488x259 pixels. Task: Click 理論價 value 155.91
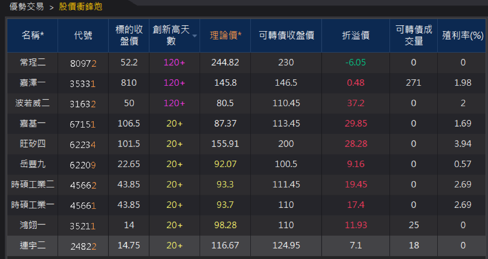tap(225, 144)
